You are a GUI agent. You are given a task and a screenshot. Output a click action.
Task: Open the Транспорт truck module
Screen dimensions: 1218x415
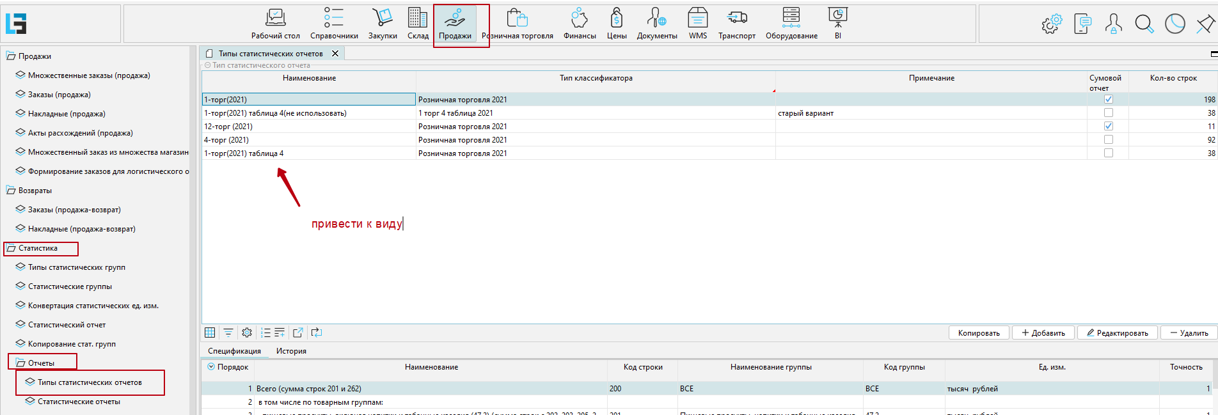tap(736, 24)
